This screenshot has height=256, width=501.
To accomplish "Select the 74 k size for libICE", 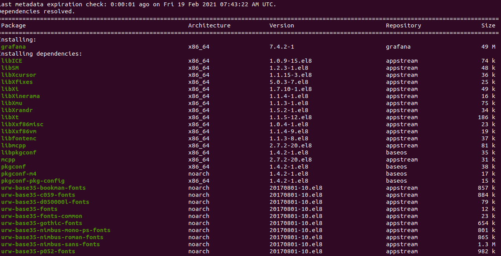I will [x=488, y=61].
